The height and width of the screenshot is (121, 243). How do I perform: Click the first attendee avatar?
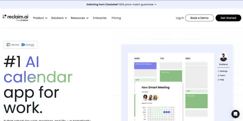145,98
